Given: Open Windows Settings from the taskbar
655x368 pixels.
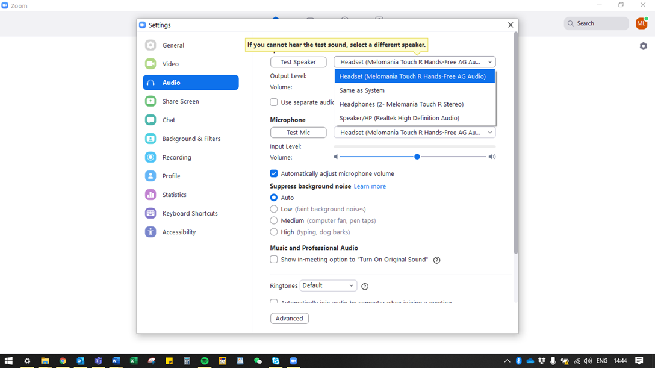Looking at the screenshot, I should [27, 361].
